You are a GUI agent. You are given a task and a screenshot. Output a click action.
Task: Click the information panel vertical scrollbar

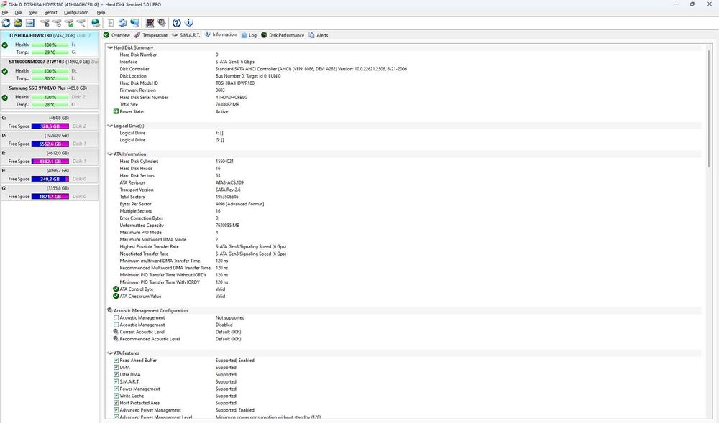click(709, 108)
